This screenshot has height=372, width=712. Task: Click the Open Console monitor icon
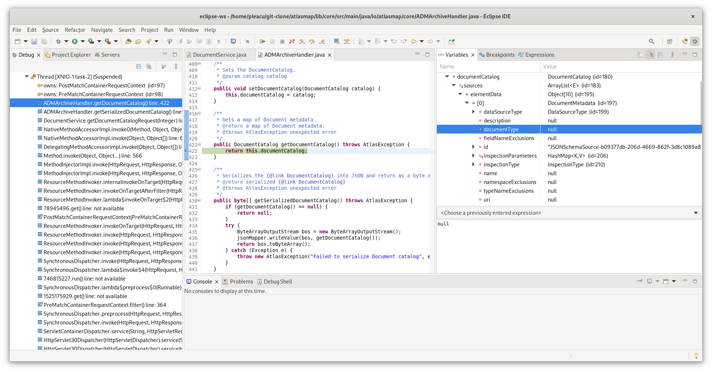click(x=233, y=41)
